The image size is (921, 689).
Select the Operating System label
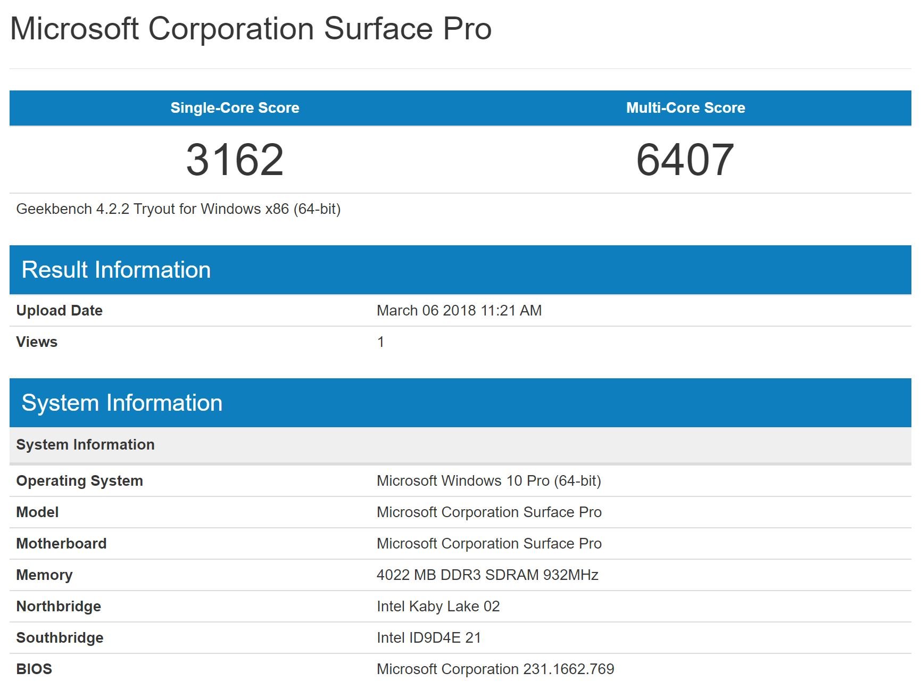(80, 481)
